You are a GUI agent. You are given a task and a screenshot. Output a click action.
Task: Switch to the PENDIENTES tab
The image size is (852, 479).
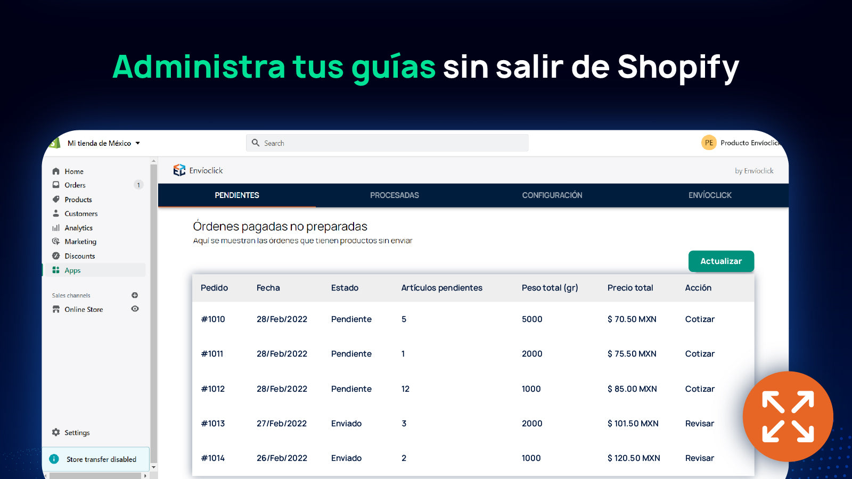(x=237, y=195)
